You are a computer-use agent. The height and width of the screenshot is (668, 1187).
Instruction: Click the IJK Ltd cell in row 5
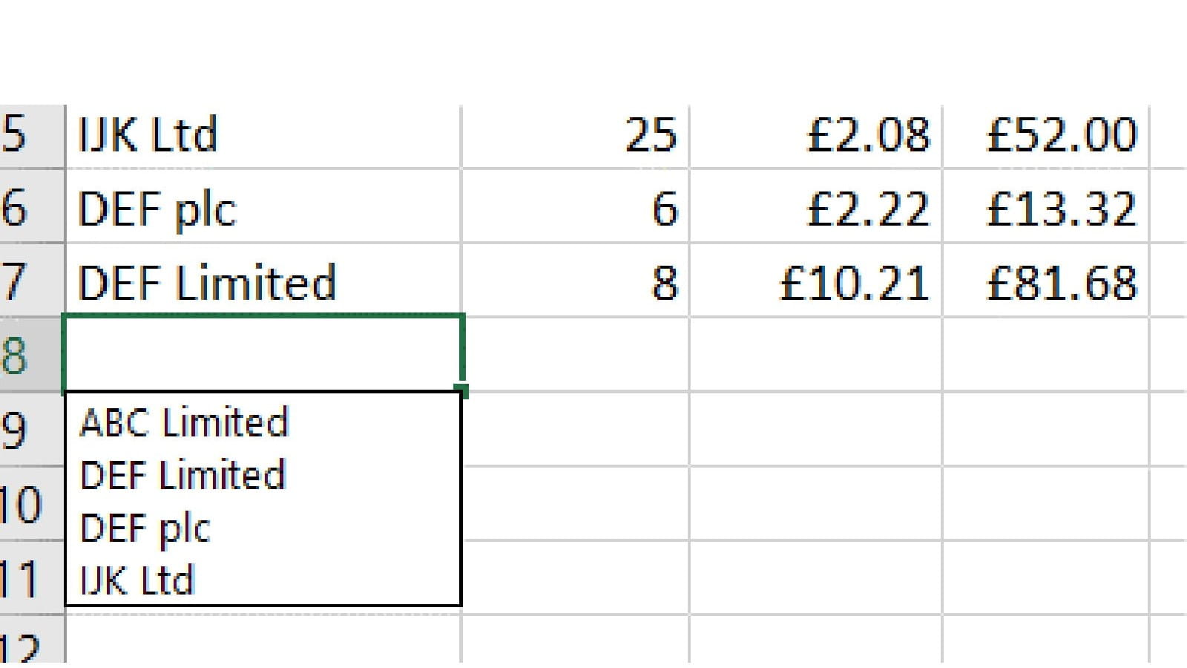click(x=263, y=136)
